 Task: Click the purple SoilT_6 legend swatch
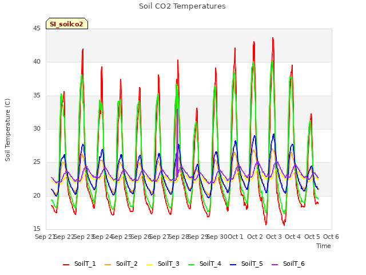[275, 265]
